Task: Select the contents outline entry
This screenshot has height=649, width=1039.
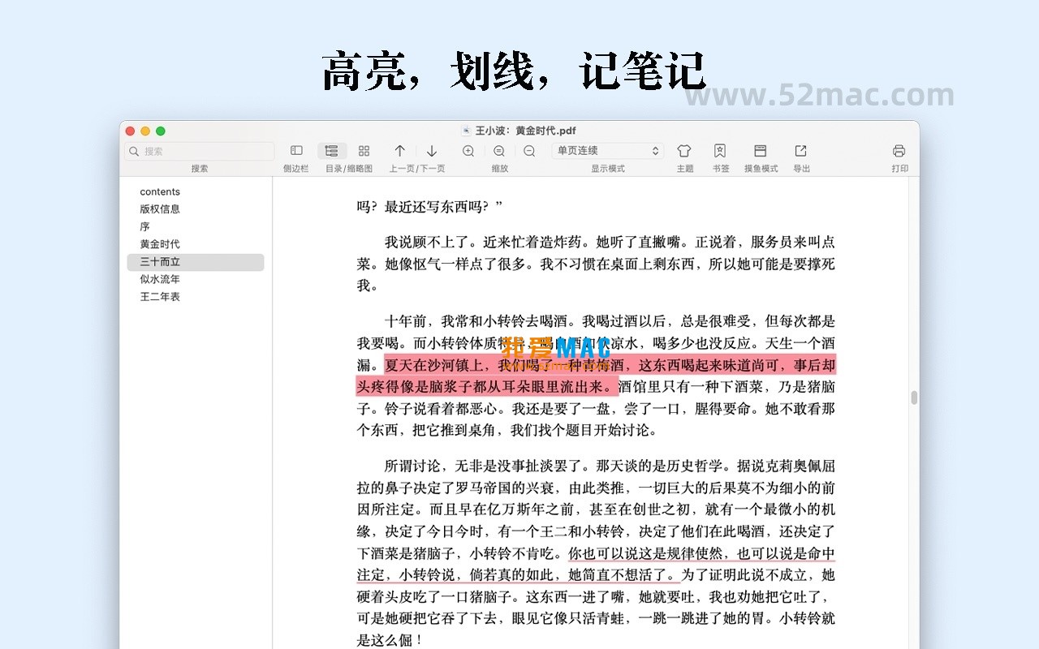Action: (x=160, y=192)
